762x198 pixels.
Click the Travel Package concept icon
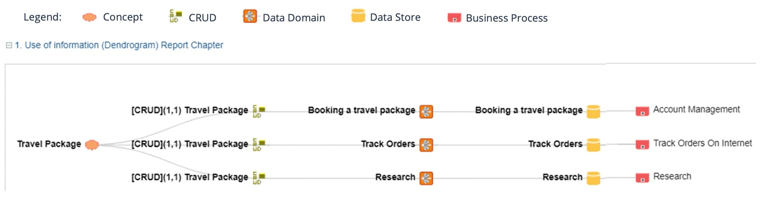point(92,145)
